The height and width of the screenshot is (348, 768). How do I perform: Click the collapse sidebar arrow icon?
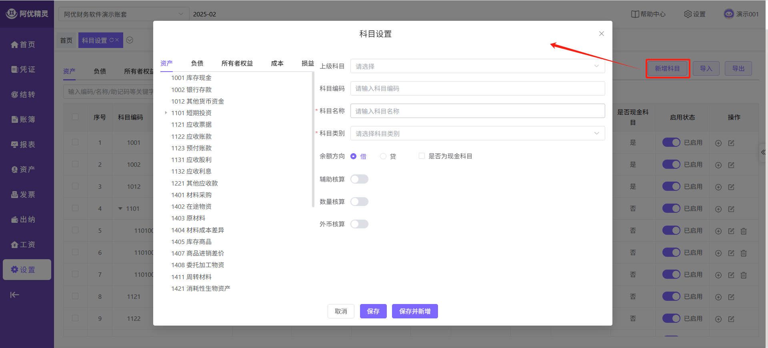click(14, 295)
